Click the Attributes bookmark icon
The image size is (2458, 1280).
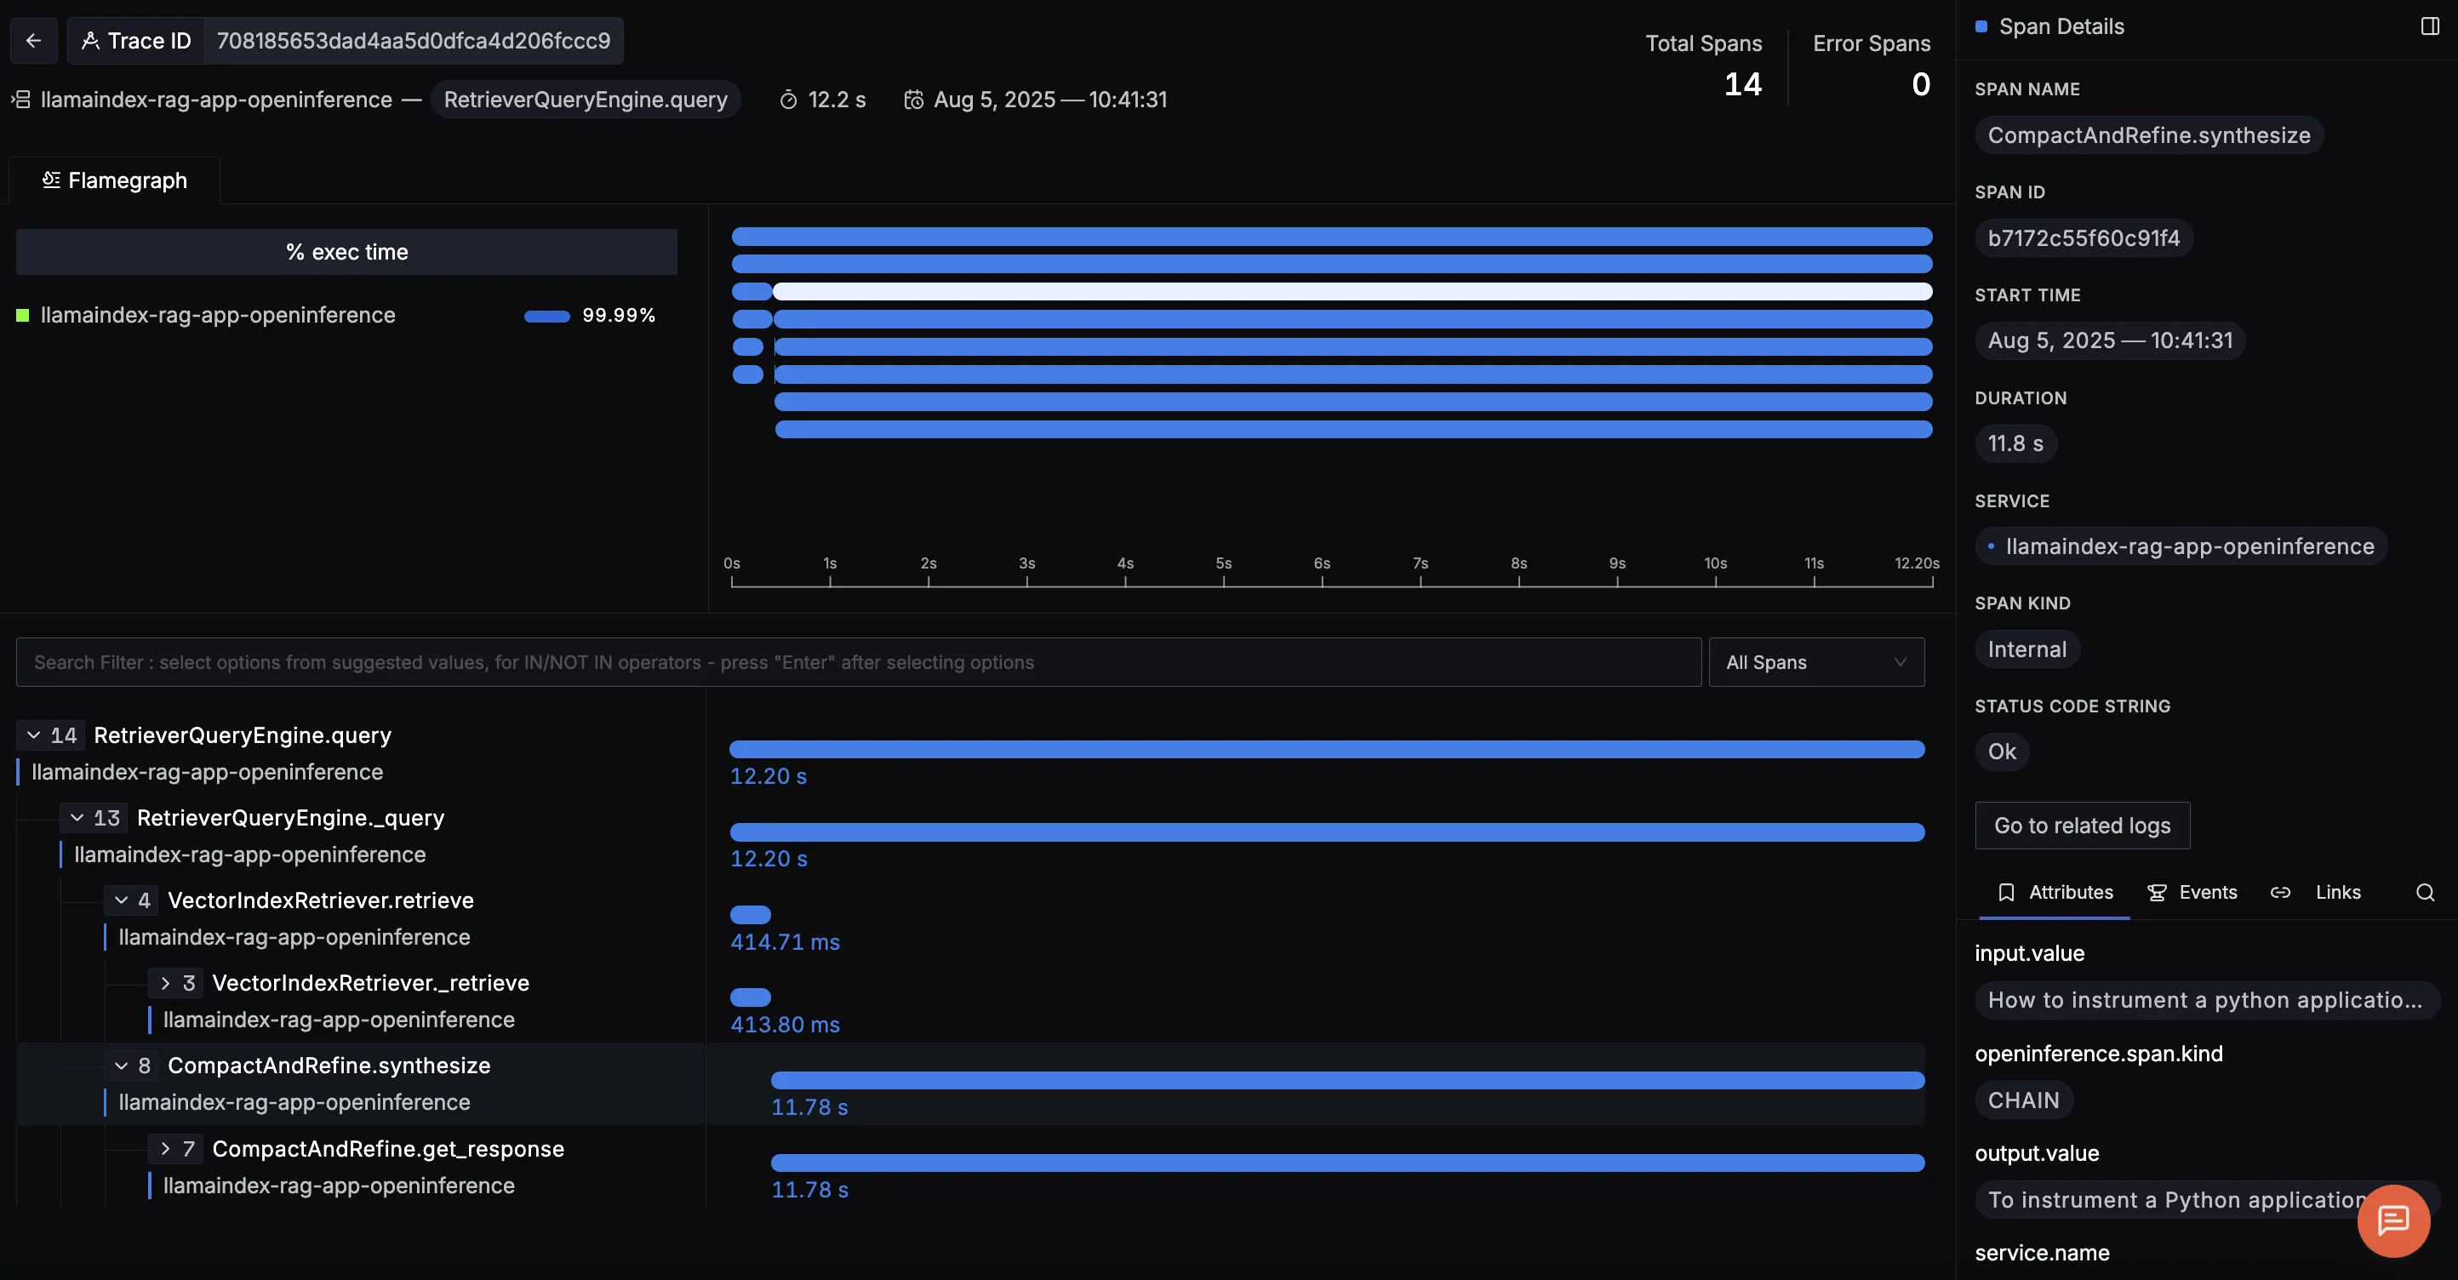coord(2007,893)
